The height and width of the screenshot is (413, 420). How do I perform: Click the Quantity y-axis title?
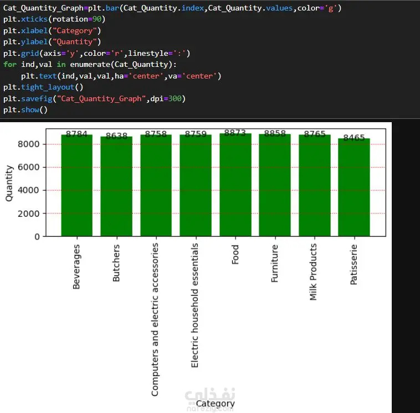[x=9, y=183]
